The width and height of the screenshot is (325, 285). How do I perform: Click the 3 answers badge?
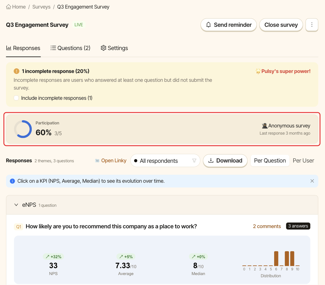298,226
